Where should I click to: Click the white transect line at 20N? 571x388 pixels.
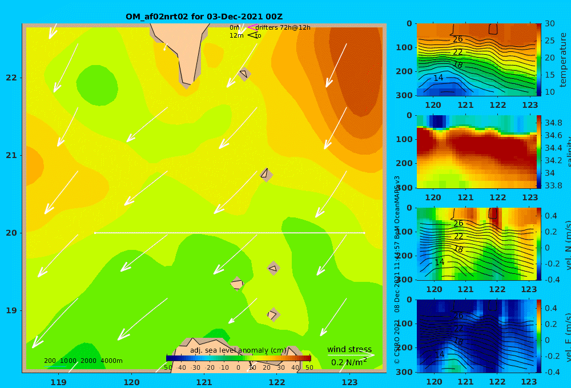(x=230, y=233)
